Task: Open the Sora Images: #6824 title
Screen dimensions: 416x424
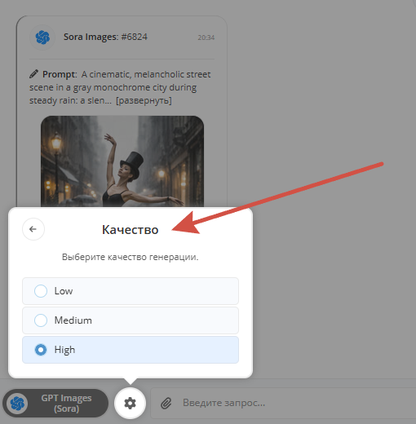Action: pyautogui.click(x=105, y=37)
